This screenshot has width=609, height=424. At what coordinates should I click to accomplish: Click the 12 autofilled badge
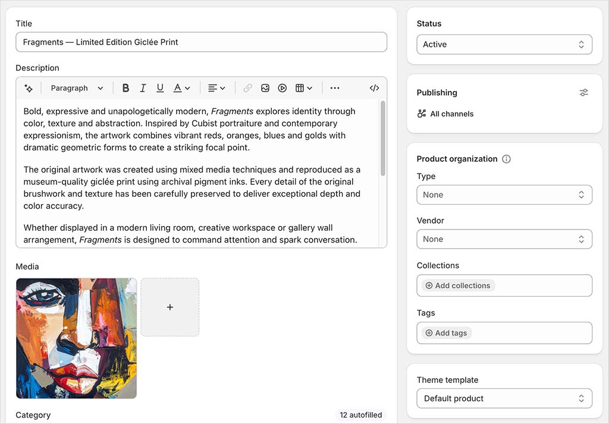[361, 414]
